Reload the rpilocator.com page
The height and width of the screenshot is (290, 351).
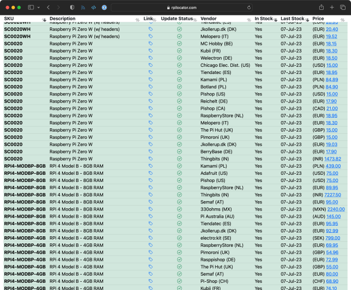click(x=250, y=8)
